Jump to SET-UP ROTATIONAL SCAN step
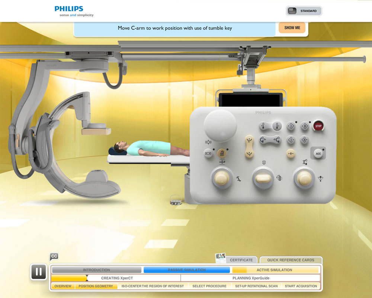Image resolution: width=372 pixels, height=298 pixels. coord(256,286)
